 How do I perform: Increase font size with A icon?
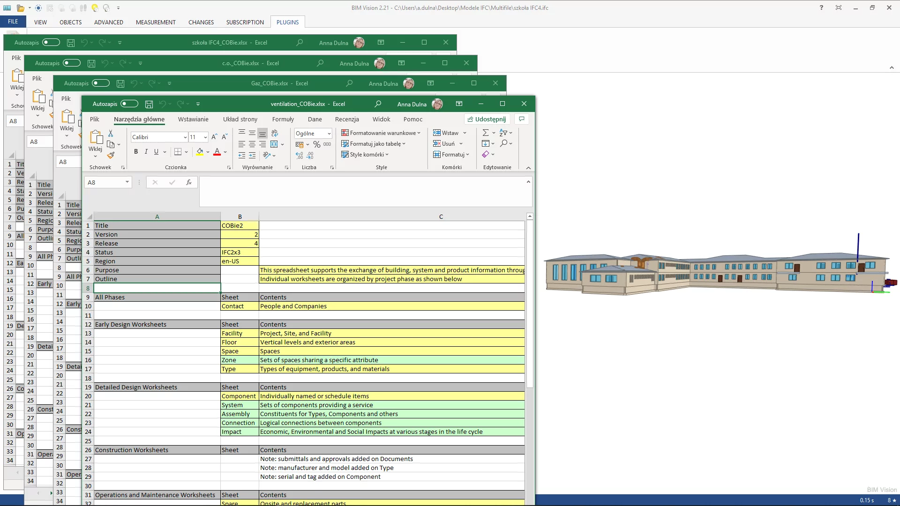tap(214, 137)
